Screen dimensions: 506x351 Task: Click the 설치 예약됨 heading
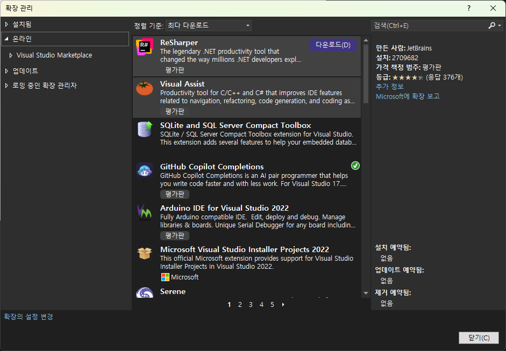(393, 247)
